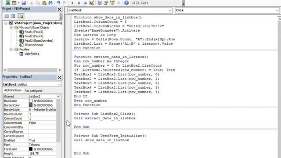Undo the last action

58,3
